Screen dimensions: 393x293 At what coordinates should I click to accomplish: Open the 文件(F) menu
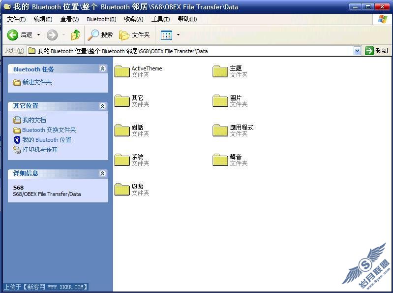[16, 19]
